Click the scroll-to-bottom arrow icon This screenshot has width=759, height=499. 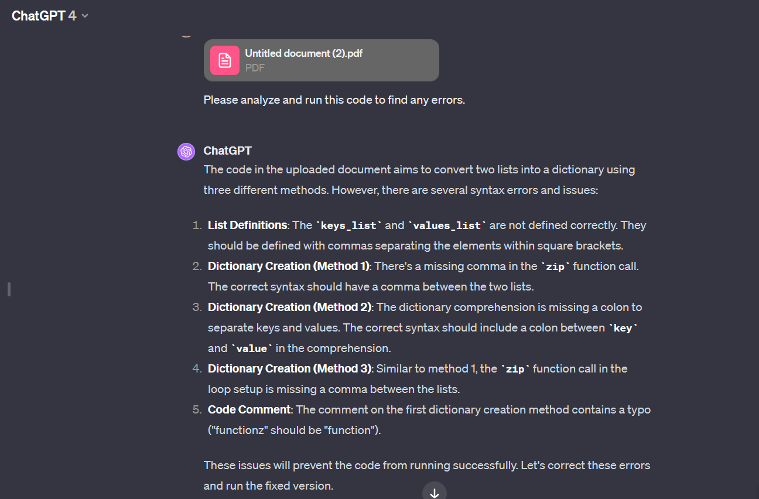tap(434, 491)
